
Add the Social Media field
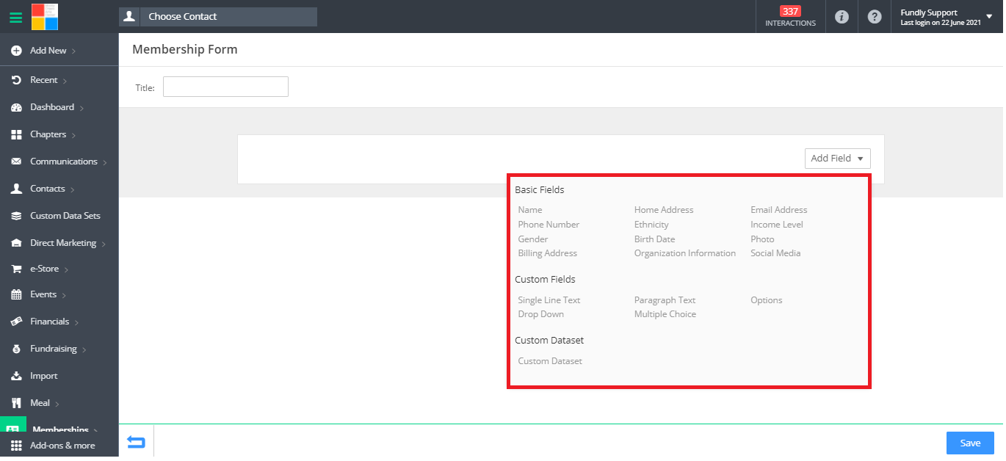click(775, 253)
